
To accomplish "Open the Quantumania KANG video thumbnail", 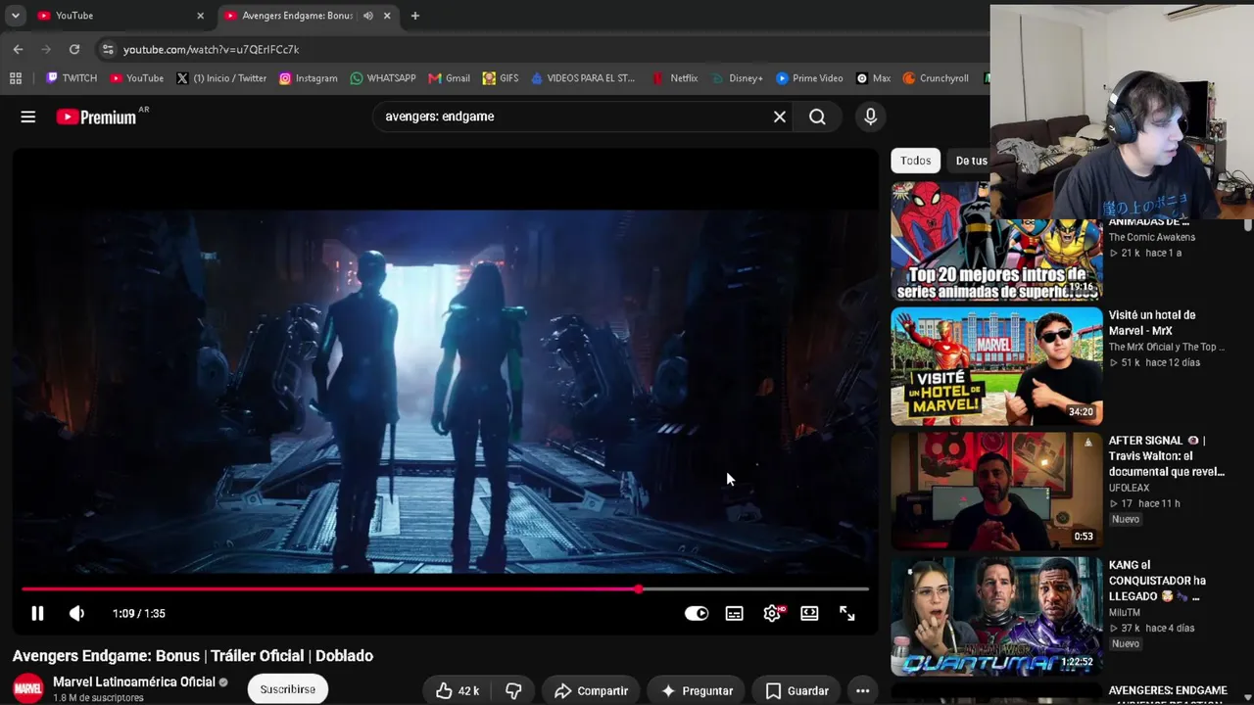I will (x=996, y=617).
